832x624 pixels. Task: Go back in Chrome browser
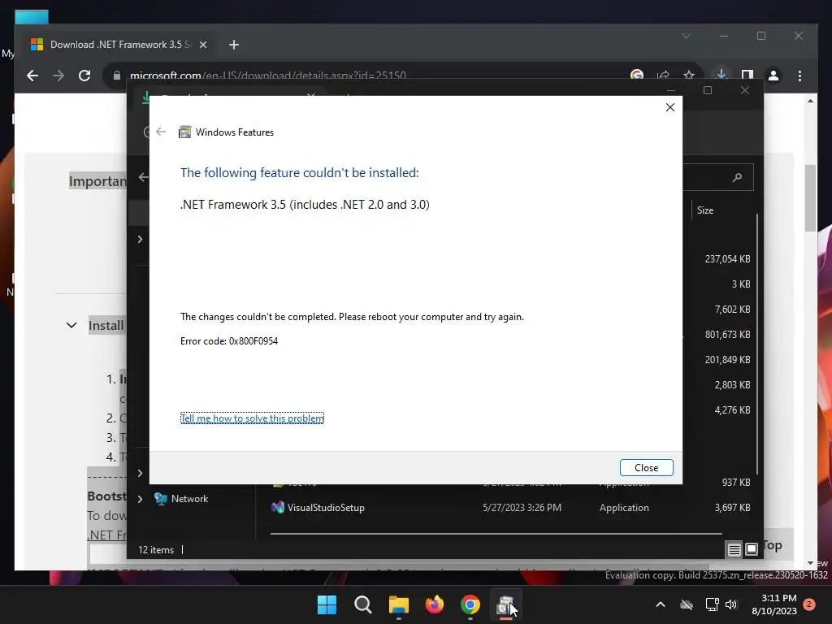pos(32,76)
